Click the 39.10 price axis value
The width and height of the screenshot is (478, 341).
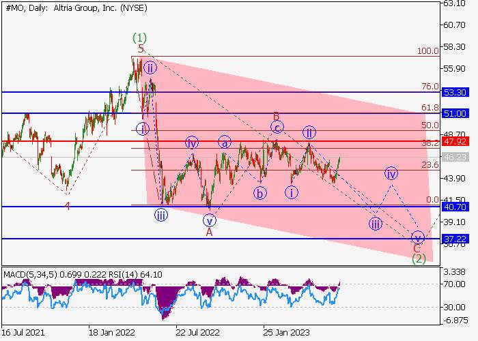pyautogui.click(x=454, y=222)
